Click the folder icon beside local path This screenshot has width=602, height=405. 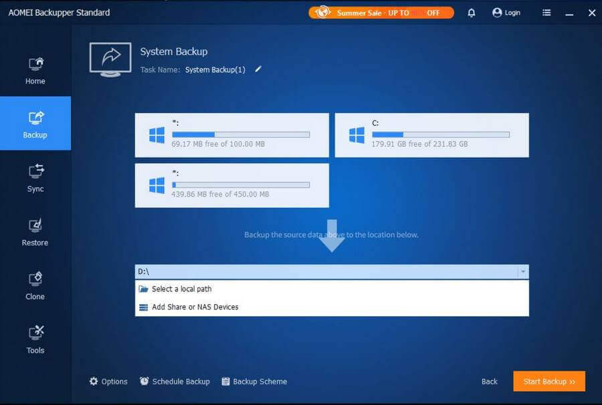[x=143, y=289]
